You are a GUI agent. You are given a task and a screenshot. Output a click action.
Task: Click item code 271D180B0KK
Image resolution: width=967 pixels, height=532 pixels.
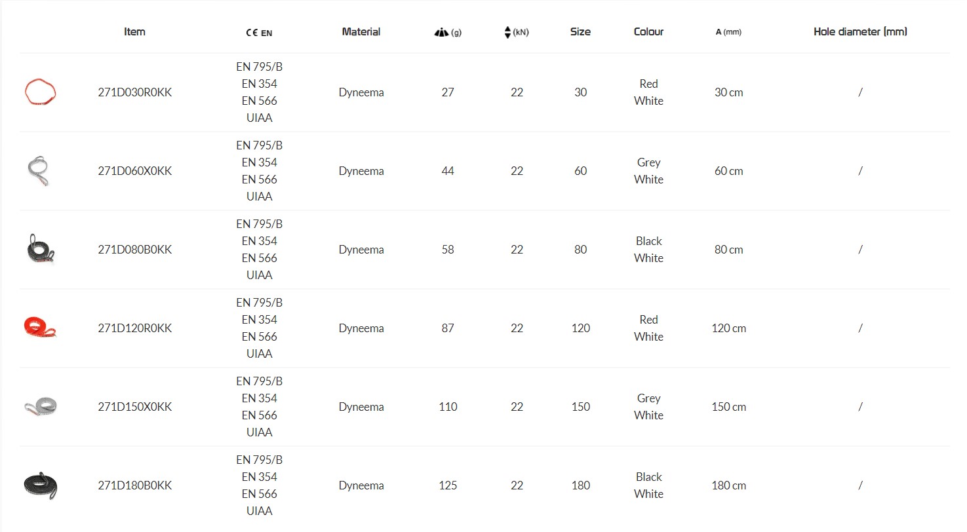[x=135, y=485]
